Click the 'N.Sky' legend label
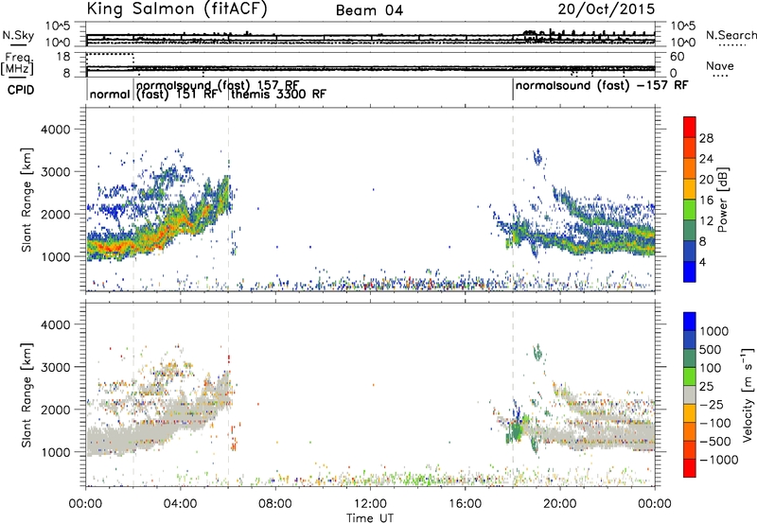Image resolution: width=757 pixels, height=524 pixels. (18, 35)
